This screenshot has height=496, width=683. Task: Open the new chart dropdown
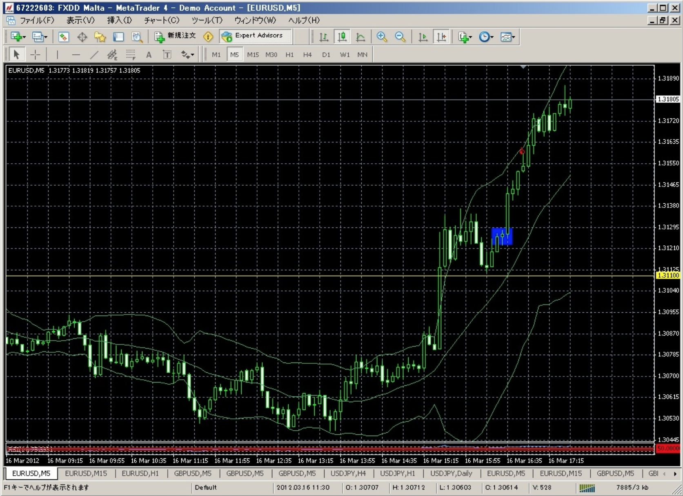click(x=18, y=37)
